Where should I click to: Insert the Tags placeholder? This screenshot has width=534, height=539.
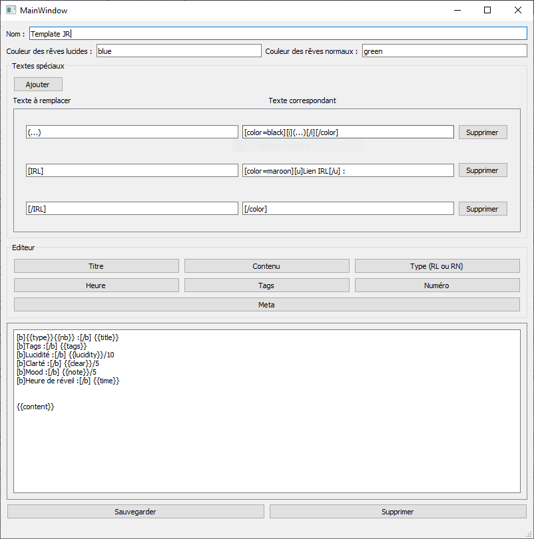tap(266, 285)
